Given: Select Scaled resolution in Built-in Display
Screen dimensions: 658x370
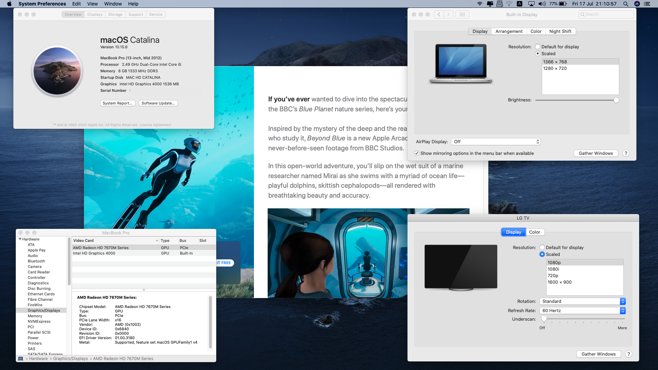Looking at the screenshot, I should point(538,53).
